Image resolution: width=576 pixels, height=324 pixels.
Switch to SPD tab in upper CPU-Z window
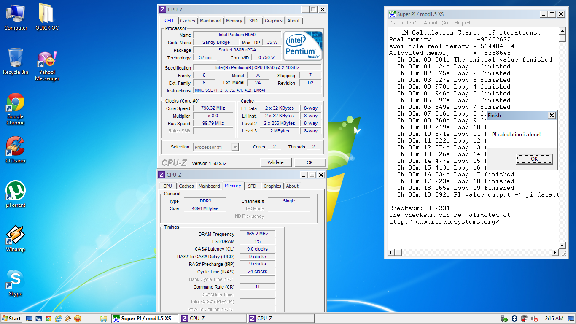click(x=253, y=21)
